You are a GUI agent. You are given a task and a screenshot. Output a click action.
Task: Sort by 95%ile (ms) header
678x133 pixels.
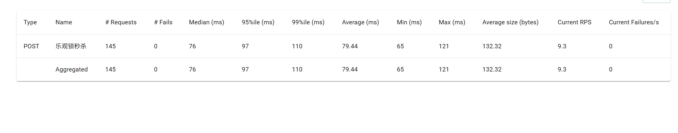click(258, 22)
